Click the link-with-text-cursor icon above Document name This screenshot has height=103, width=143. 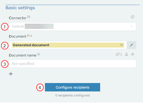[119, 54]
